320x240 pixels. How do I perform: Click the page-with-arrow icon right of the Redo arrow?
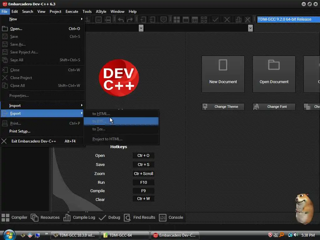tap(143, 20)
